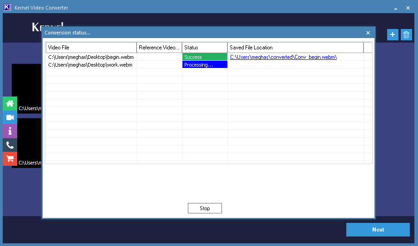Screen dimensions: 418x246
Task: Click the Status column header
Action: [205, 48]
